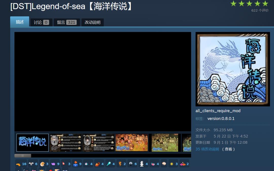274x171 pixels.
Task: Select the orange autumn village screenshot thumbnail
Action: [x=132, y=143]
